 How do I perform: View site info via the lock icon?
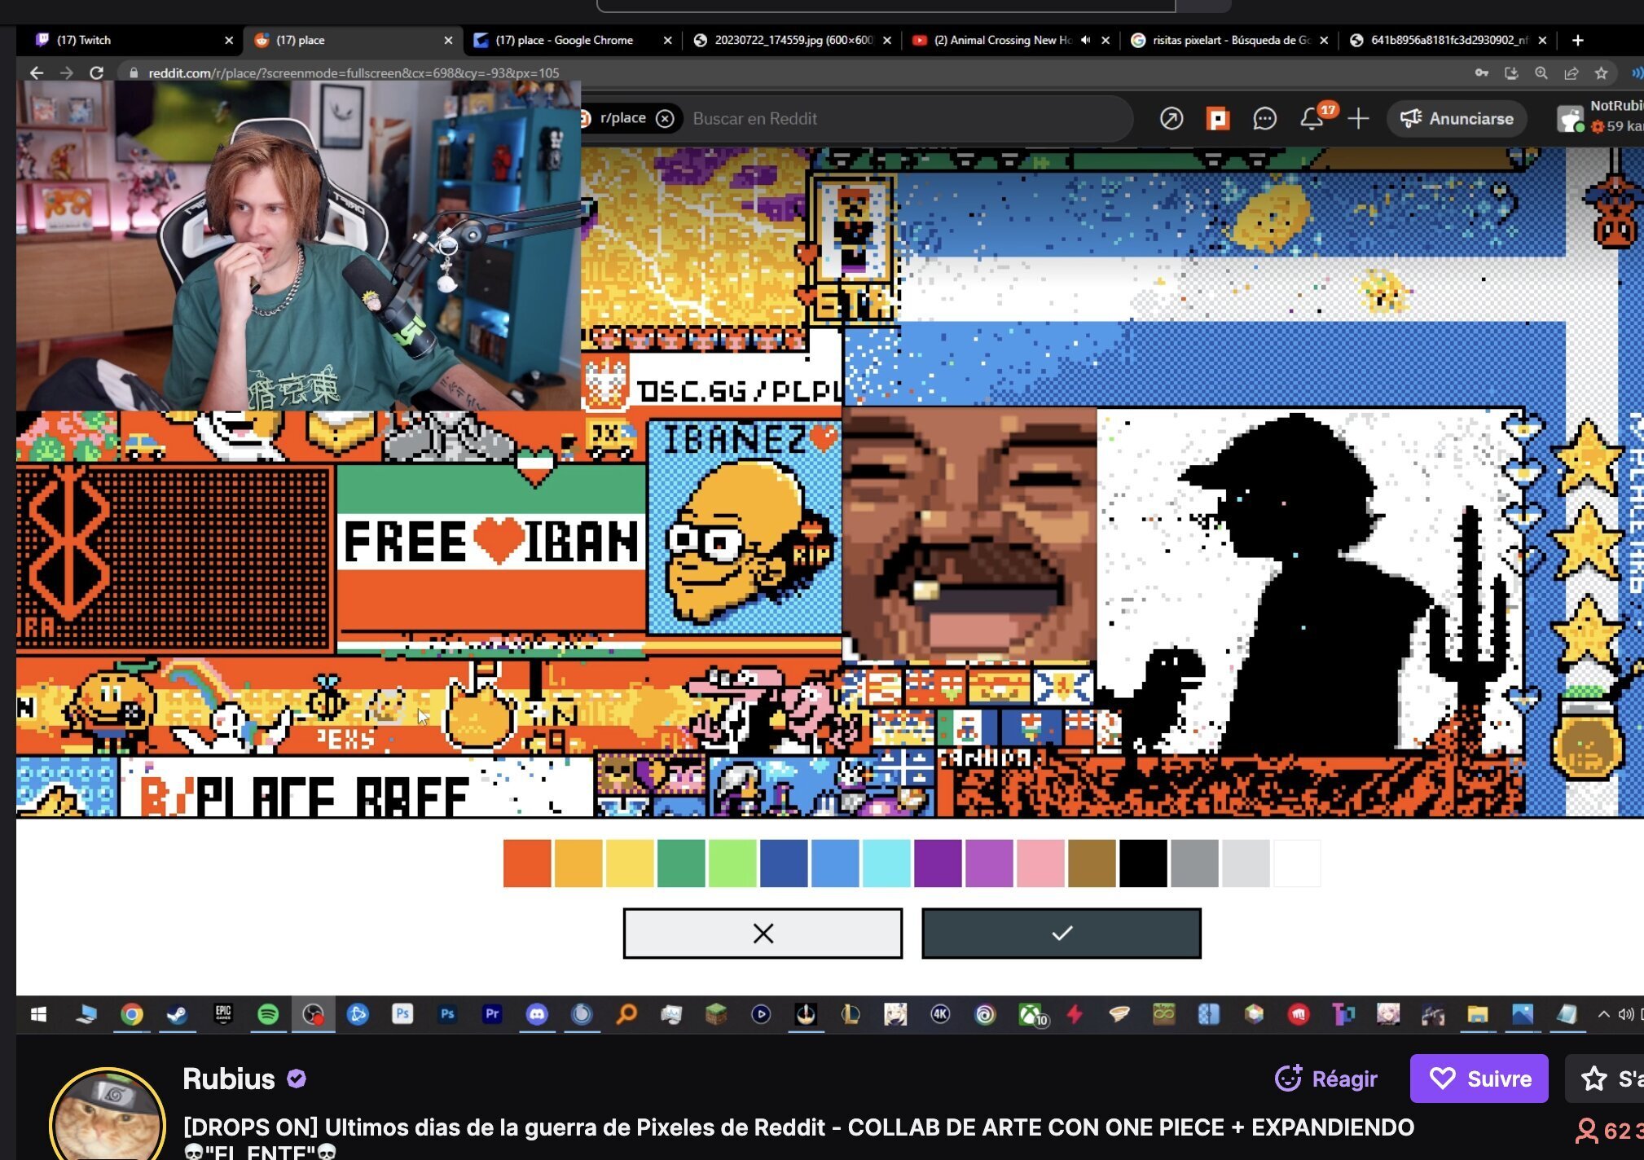tap(134, 73)
